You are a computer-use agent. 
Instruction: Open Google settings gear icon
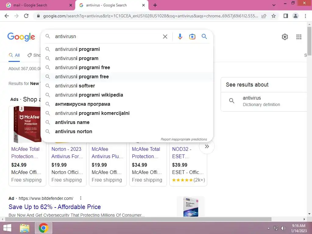coord(285,37)
